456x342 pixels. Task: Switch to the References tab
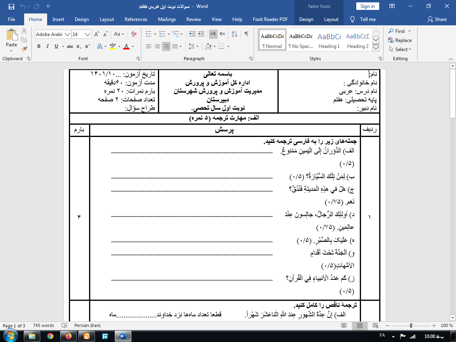(x=136, y=19)
